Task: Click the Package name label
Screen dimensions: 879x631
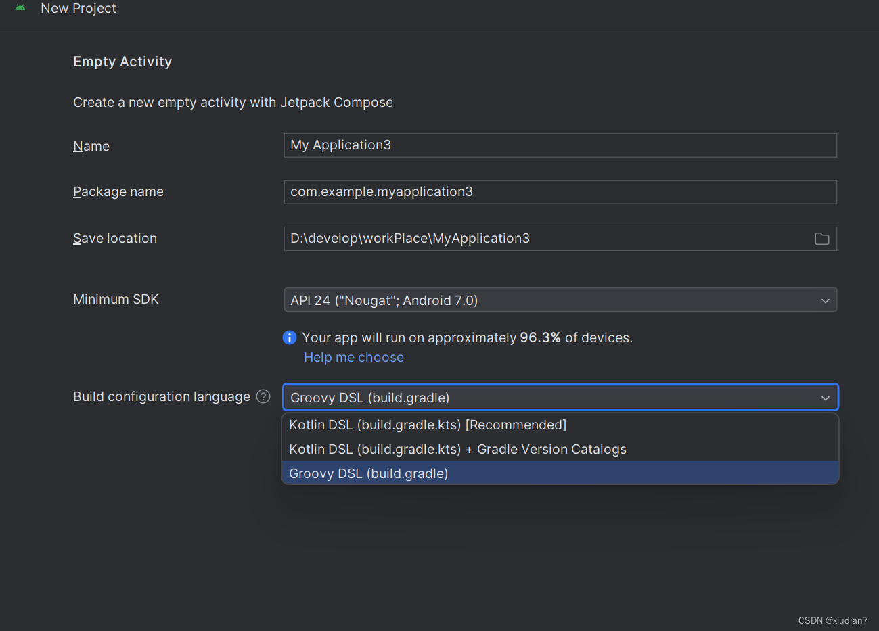Action: pyautogui.click(x=118, y=192)
